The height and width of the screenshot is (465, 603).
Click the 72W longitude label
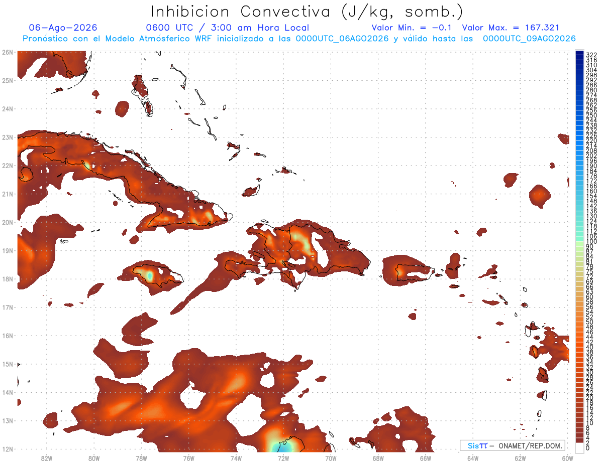pos(283,458)
